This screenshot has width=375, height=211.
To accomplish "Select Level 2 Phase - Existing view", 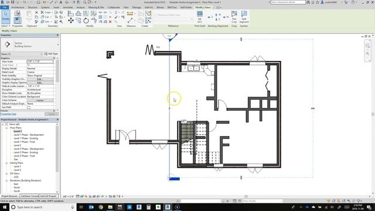I will (26, 152).
